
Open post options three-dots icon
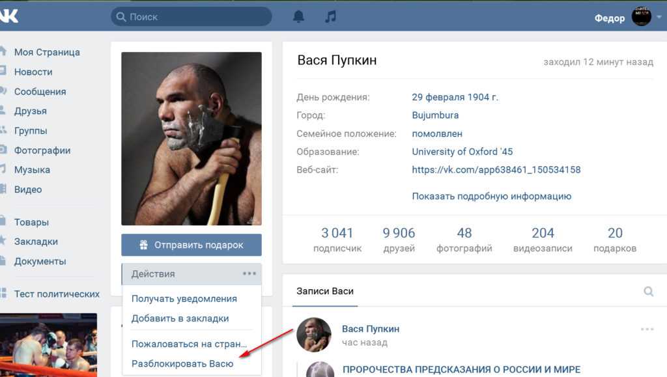click(x=647, y=329)
